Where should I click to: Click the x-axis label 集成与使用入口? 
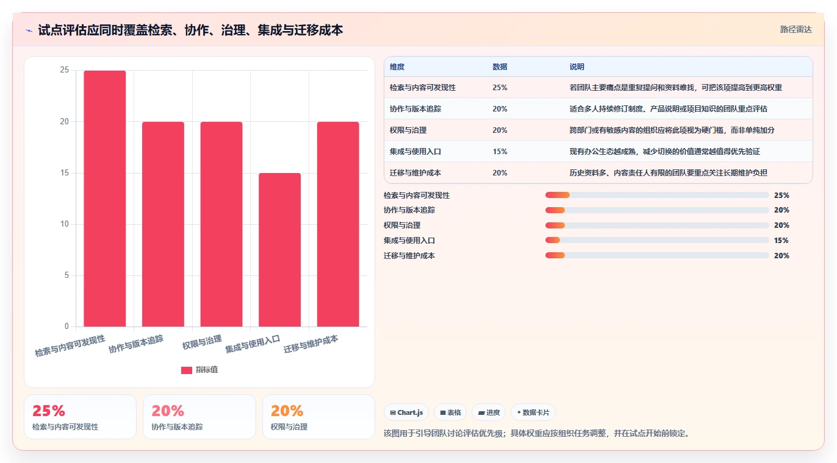(253, 344)
